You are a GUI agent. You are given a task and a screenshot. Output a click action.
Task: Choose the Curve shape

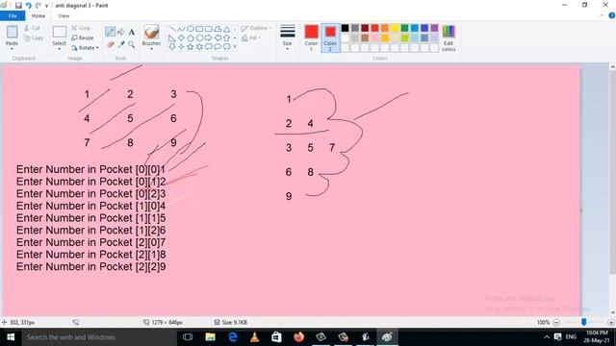click(x=181, y=29)
